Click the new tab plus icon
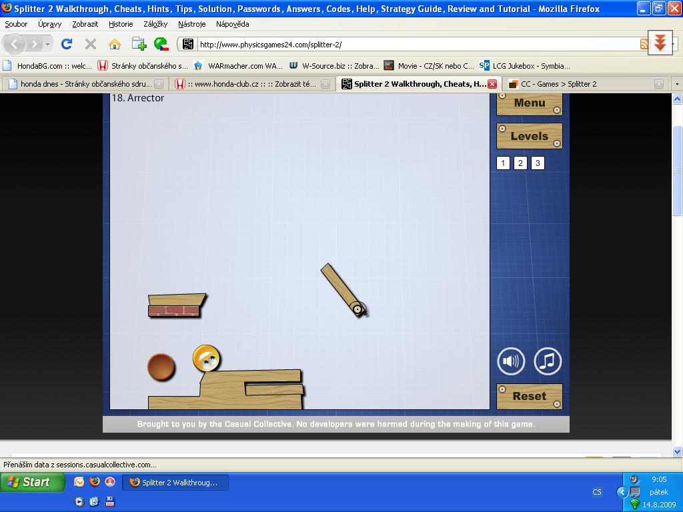Screen dimensions: 683x512 point(139,44)
